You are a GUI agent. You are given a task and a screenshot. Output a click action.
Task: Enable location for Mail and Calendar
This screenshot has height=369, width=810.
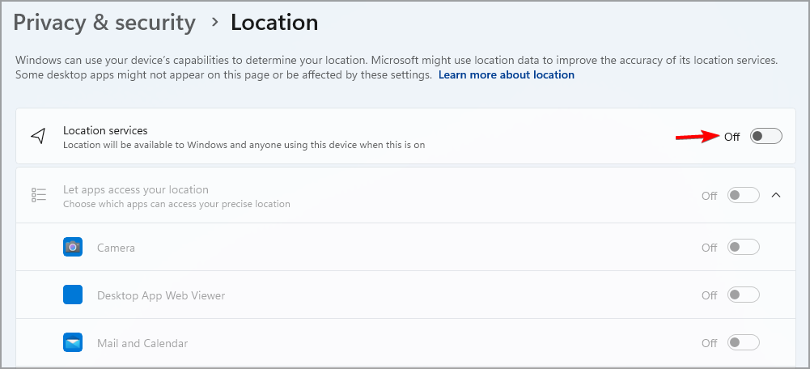click(743, 343)
